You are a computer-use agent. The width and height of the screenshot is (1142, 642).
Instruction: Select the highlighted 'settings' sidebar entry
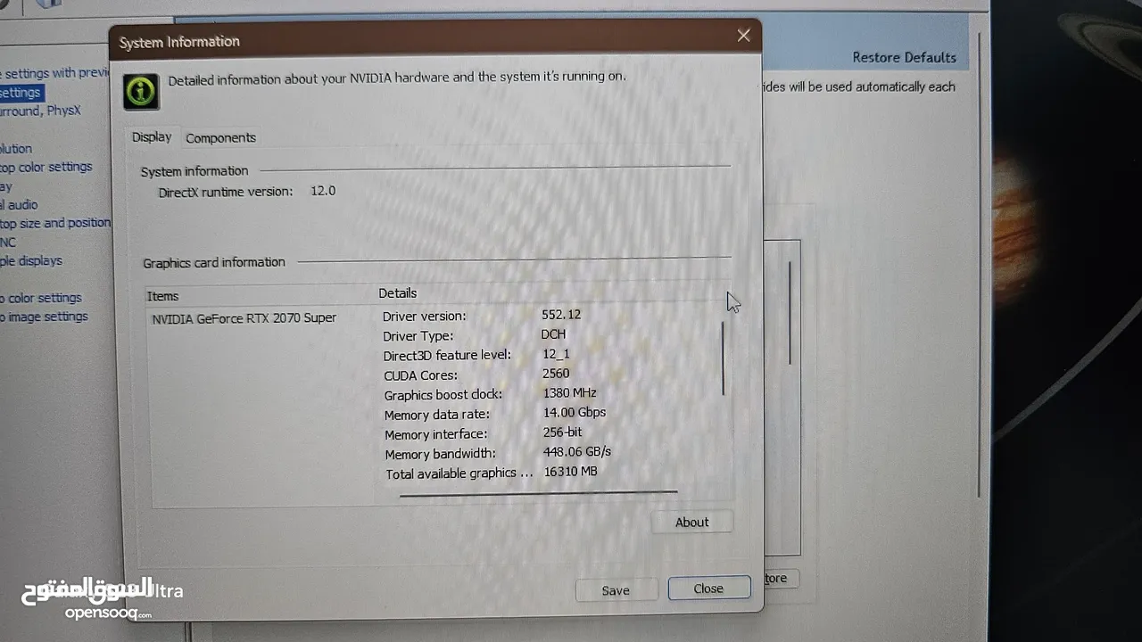click(x=21, y=93)
